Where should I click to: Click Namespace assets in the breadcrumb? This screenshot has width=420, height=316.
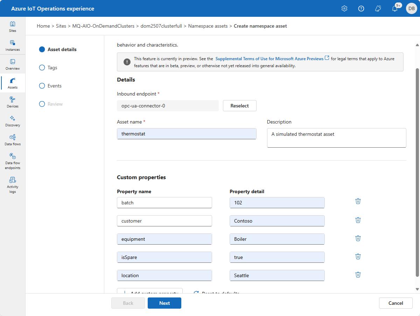tap(208, 26)
